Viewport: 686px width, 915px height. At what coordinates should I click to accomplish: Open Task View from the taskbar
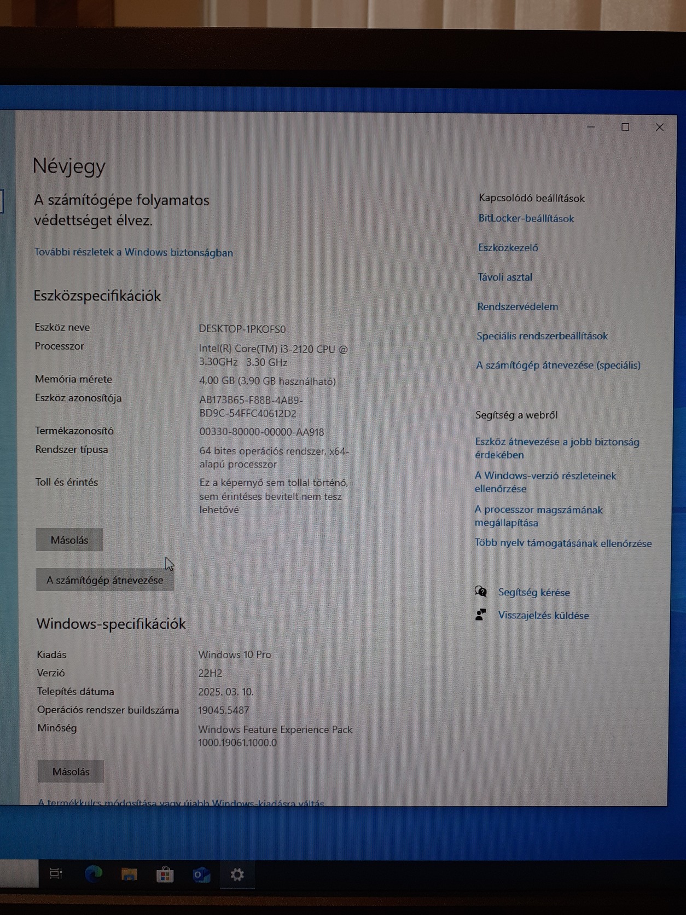click(x=56, y=874)
